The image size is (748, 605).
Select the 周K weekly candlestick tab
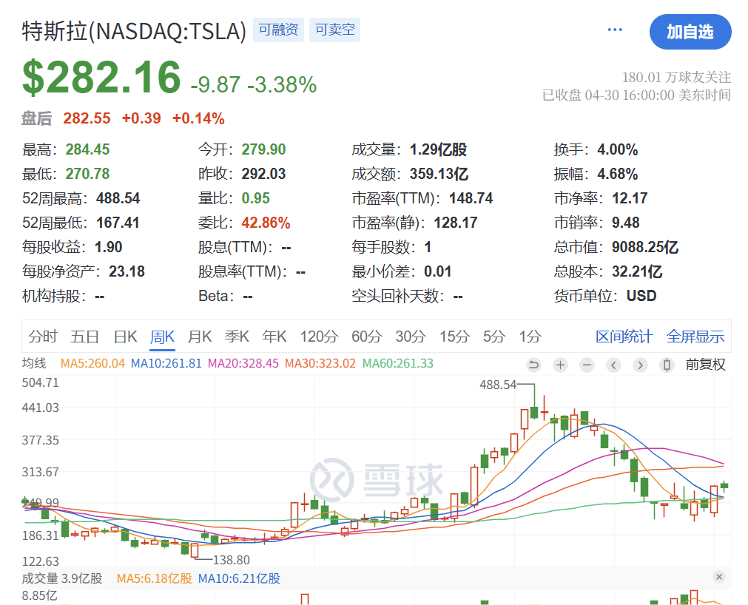162,337
